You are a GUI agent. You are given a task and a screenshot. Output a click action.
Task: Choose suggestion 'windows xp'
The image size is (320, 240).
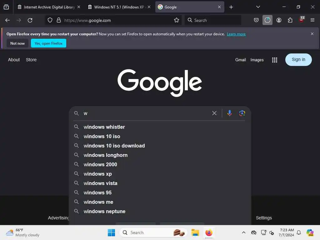[x=159, y=174]
